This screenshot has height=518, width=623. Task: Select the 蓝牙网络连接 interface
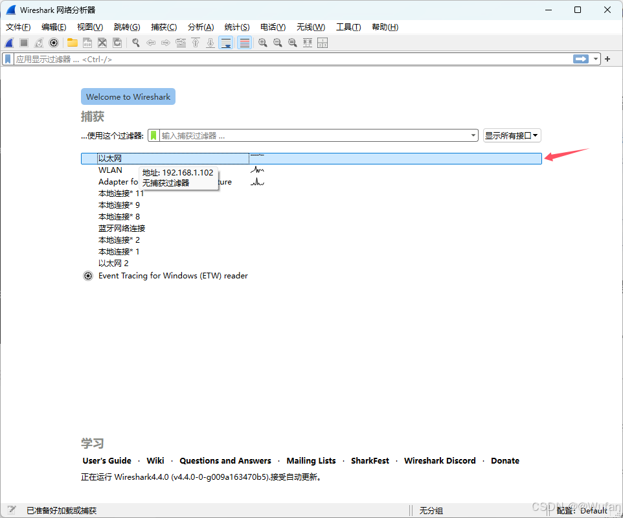(122, 229)
